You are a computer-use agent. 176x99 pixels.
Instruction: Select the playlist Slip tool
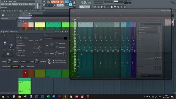point(17,11)
